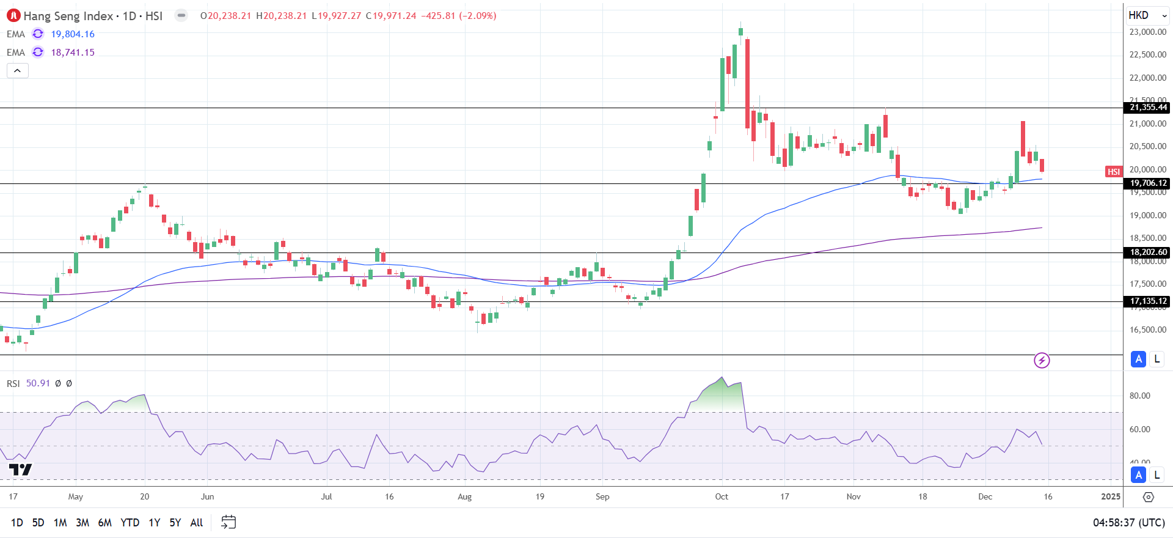The height and width of the screenshot is (538, 1173).
Task: Click the 17,135.12 horizontal line price label
Action: pyautogui.click(x=1148, y=301)
